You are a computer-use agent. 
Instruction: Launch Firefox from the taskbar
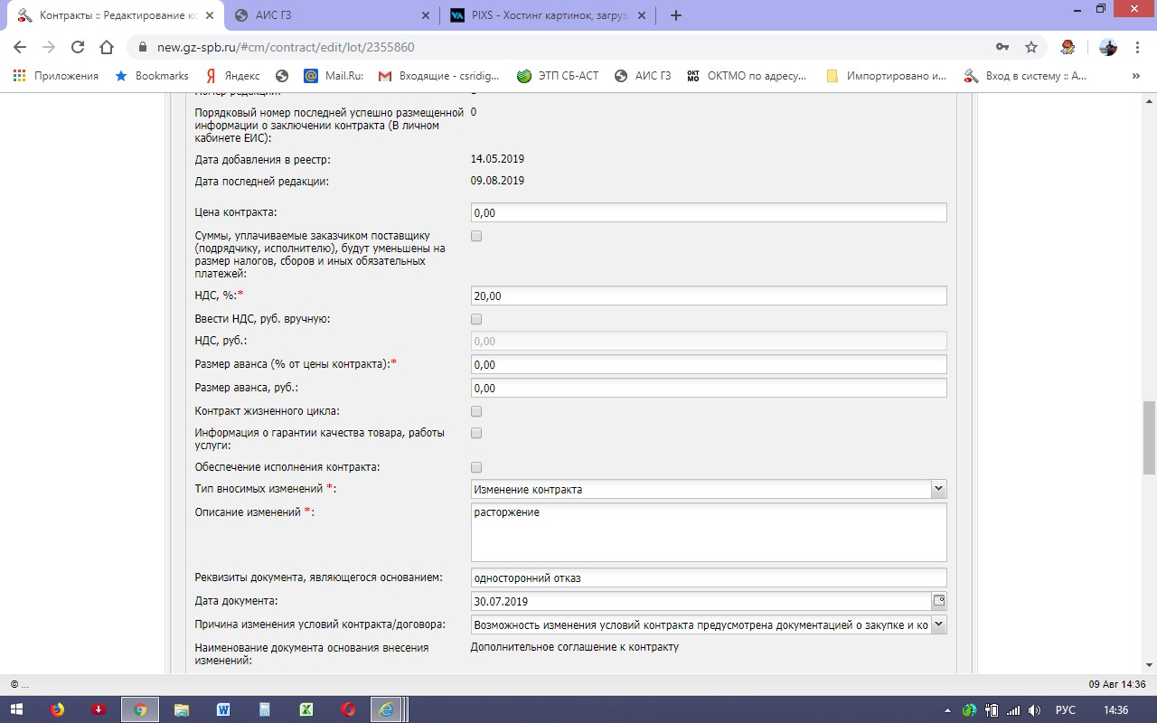58,709
